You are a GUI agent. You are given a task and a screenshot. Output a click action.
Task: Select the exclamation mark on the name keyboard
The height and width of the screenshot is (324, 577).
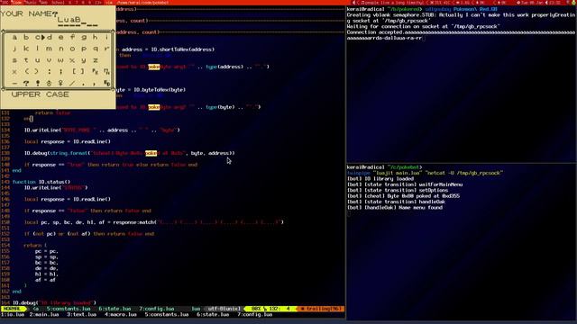(38, 84)
